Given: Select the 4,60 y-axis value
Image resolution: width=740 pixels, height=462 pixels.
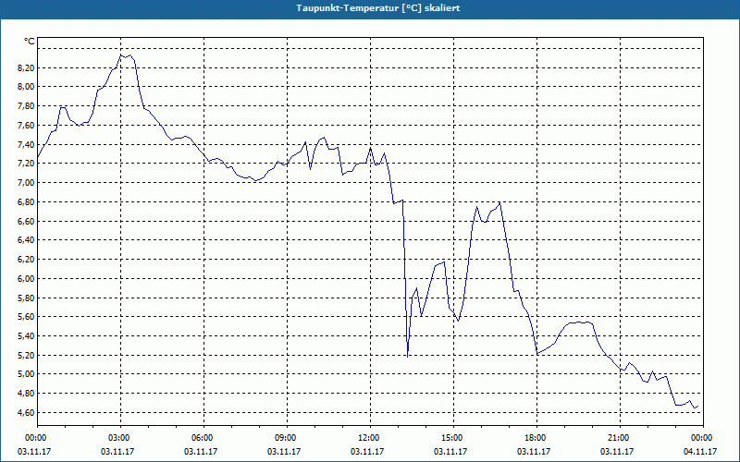Looking at the screenshot, I should click(x=27, y=412).
